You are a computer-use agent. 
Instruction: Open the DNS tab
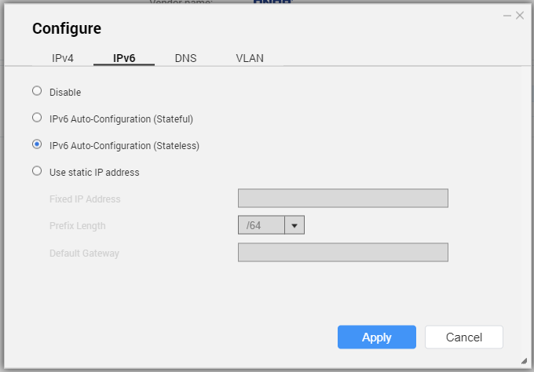coord(185,58)
